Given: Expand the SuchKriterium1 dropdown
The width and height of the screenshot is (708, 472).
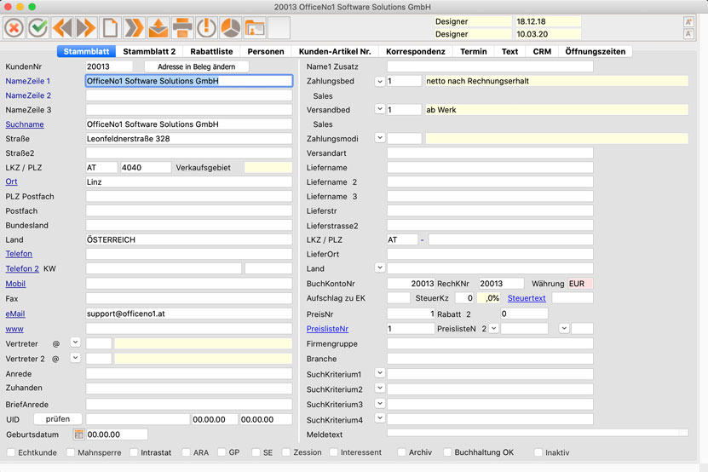Looking at the screenshot, I should [x=380, y=373].
